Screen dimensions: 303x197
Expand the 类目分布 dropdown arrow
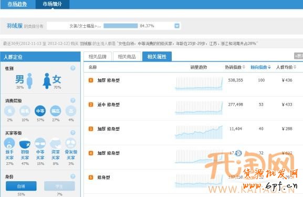(x=177, y=26)
